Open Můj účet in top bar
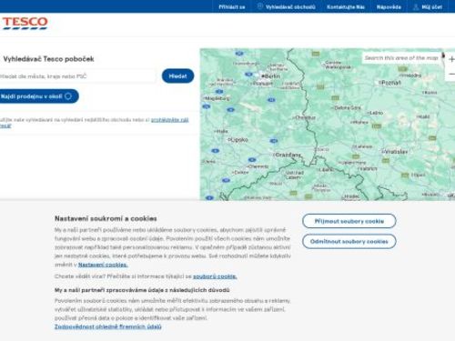Viewport: 455px width, 341px height. click(x=432, y=7)
